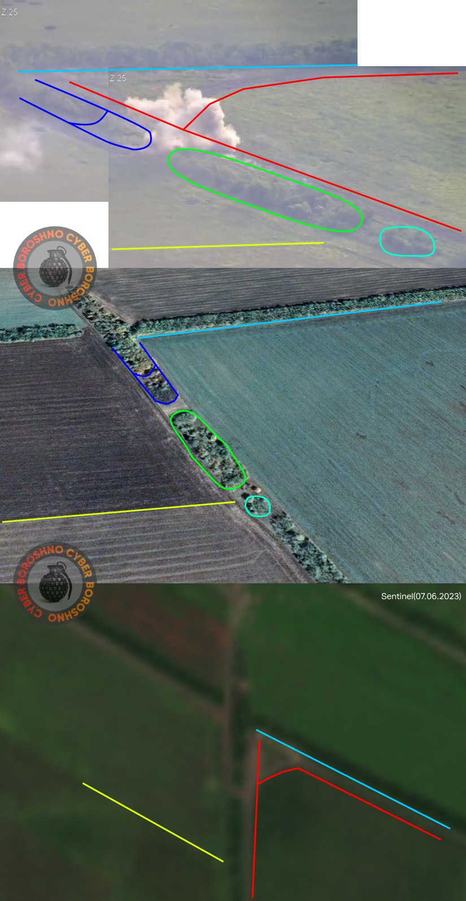Click the yellow line in the Sentinel image
This screenshot has width=466, height=901.
(x=153, y=822)
